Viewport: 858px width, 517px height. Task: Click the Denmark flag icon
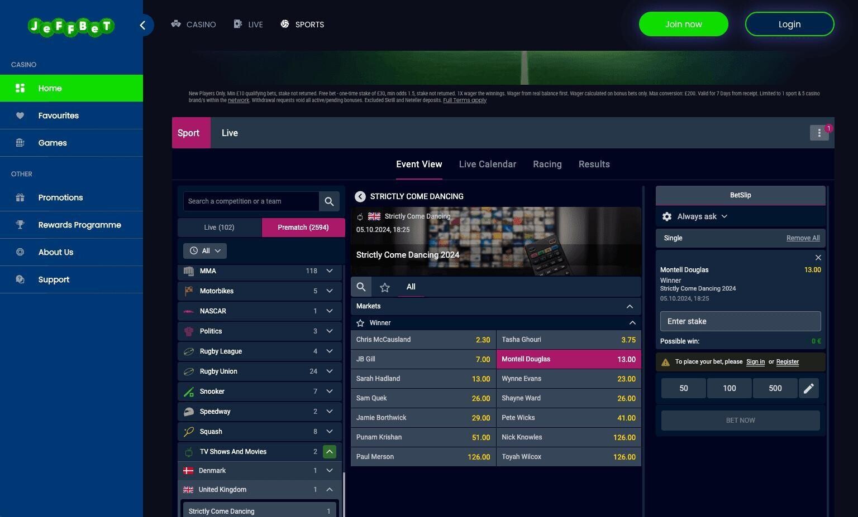(x=188, y=471)
